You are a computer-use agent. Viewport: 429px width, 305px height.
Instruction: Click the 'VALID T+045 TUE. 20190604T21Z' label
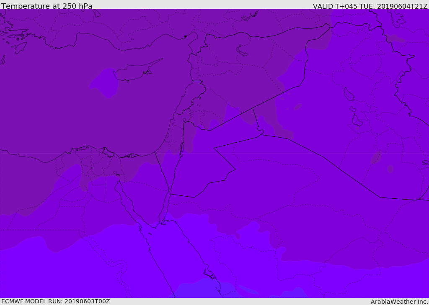[370, 6]
